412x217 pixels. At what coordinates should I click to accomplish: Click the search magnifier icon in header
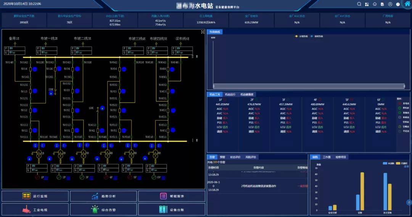click(359, 4)
